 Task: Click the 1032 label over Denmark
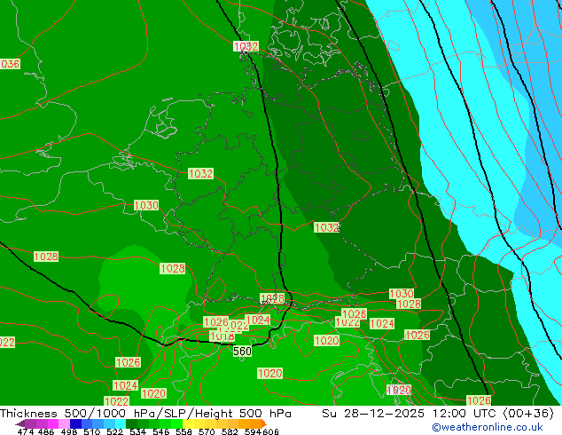[x=246, y=46]
